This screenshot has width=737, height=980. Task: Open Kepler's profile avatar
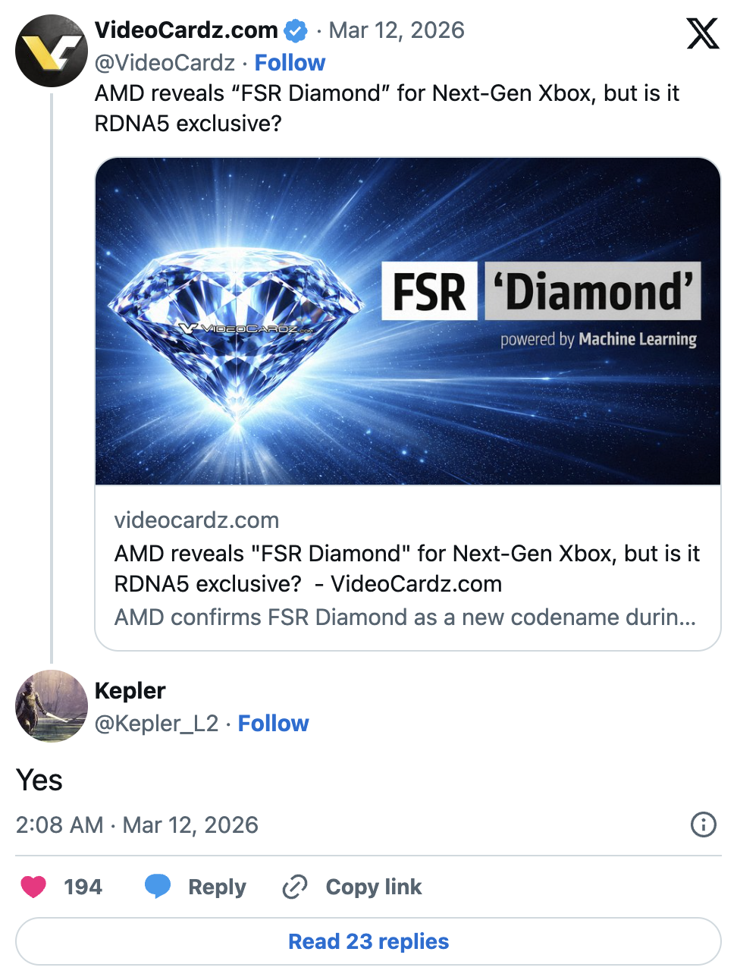point(52,705)
